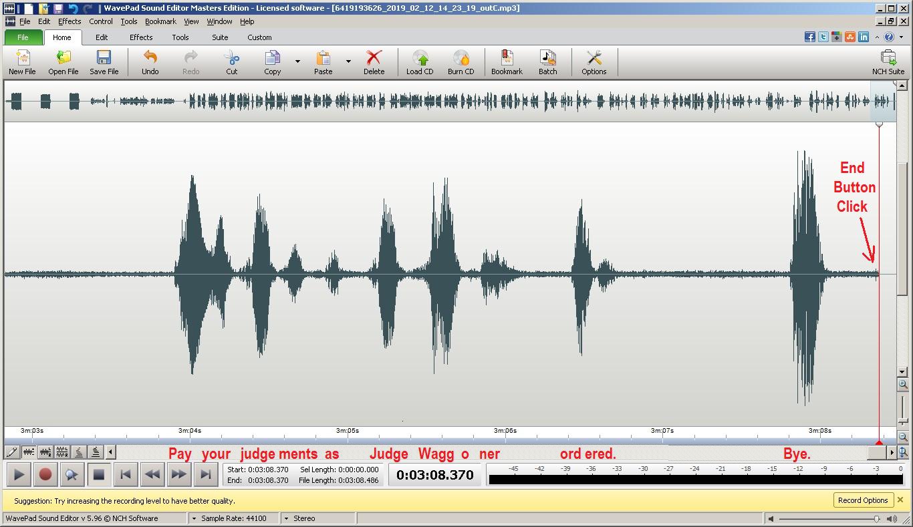Paste audio from clipboard
Screen dimensions: 913x527
[x=323, y=62]
